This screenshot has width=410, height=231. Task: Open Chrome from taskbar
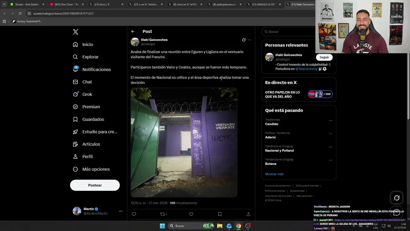(239, 226)
